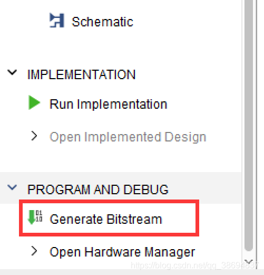This screenshot has height=275, width=264.
Task: Collapse the PROGRAM AND DEBUG chevron
Action: 12,187
